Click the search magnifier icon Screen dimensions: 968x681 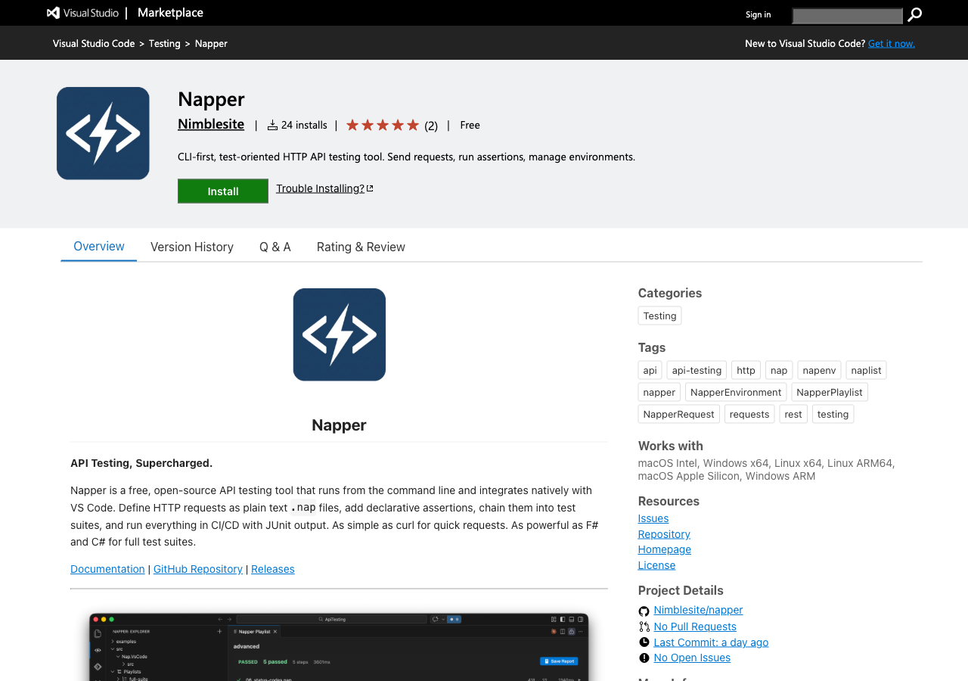(915, 15)
